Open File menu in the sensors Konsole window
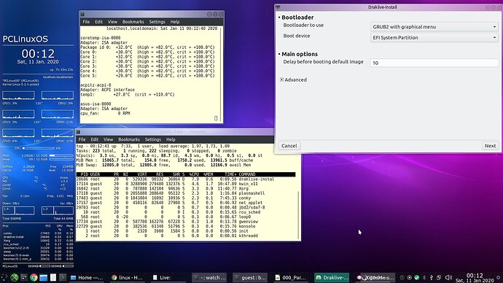 point(86,22)
